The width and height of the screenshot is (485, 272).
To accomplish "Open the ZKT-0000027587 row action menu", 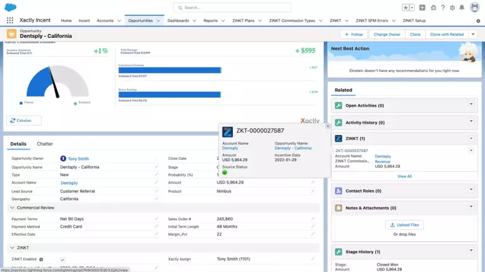I will 471,151.
